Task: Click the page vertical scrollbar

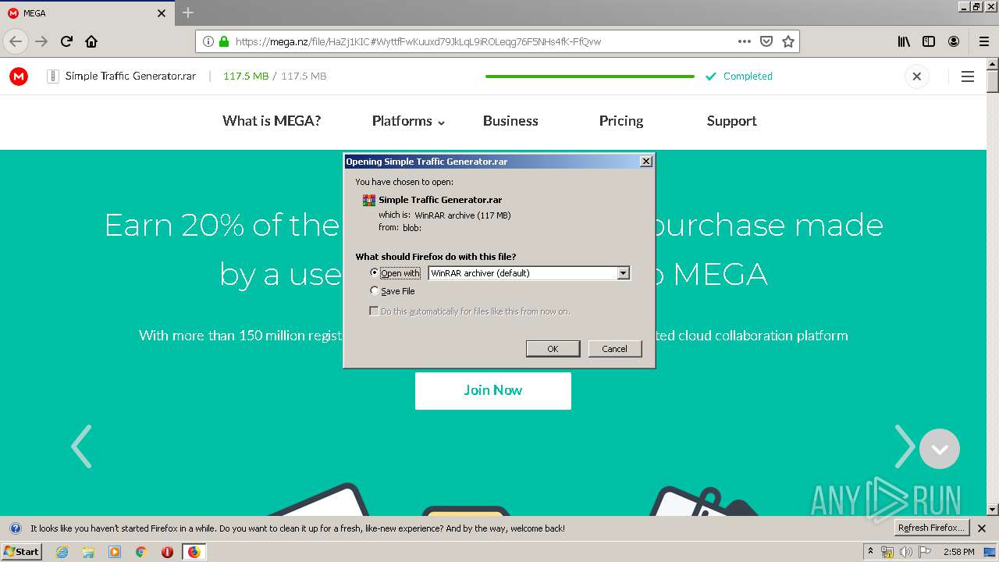Action: click(x=992, y=286)
